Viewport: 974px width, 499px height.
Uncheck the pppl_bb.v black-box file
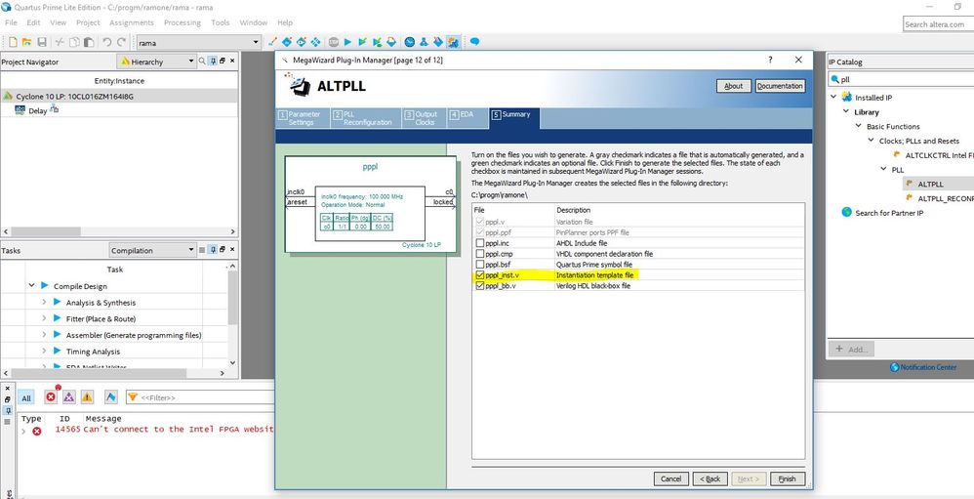point(479,286)
